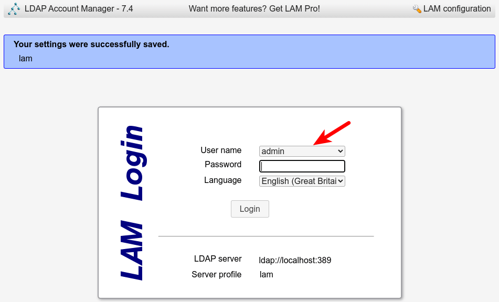Click the Password label
Image resolution: width=499 pixels, height=302 pixels.
[223, 165]
